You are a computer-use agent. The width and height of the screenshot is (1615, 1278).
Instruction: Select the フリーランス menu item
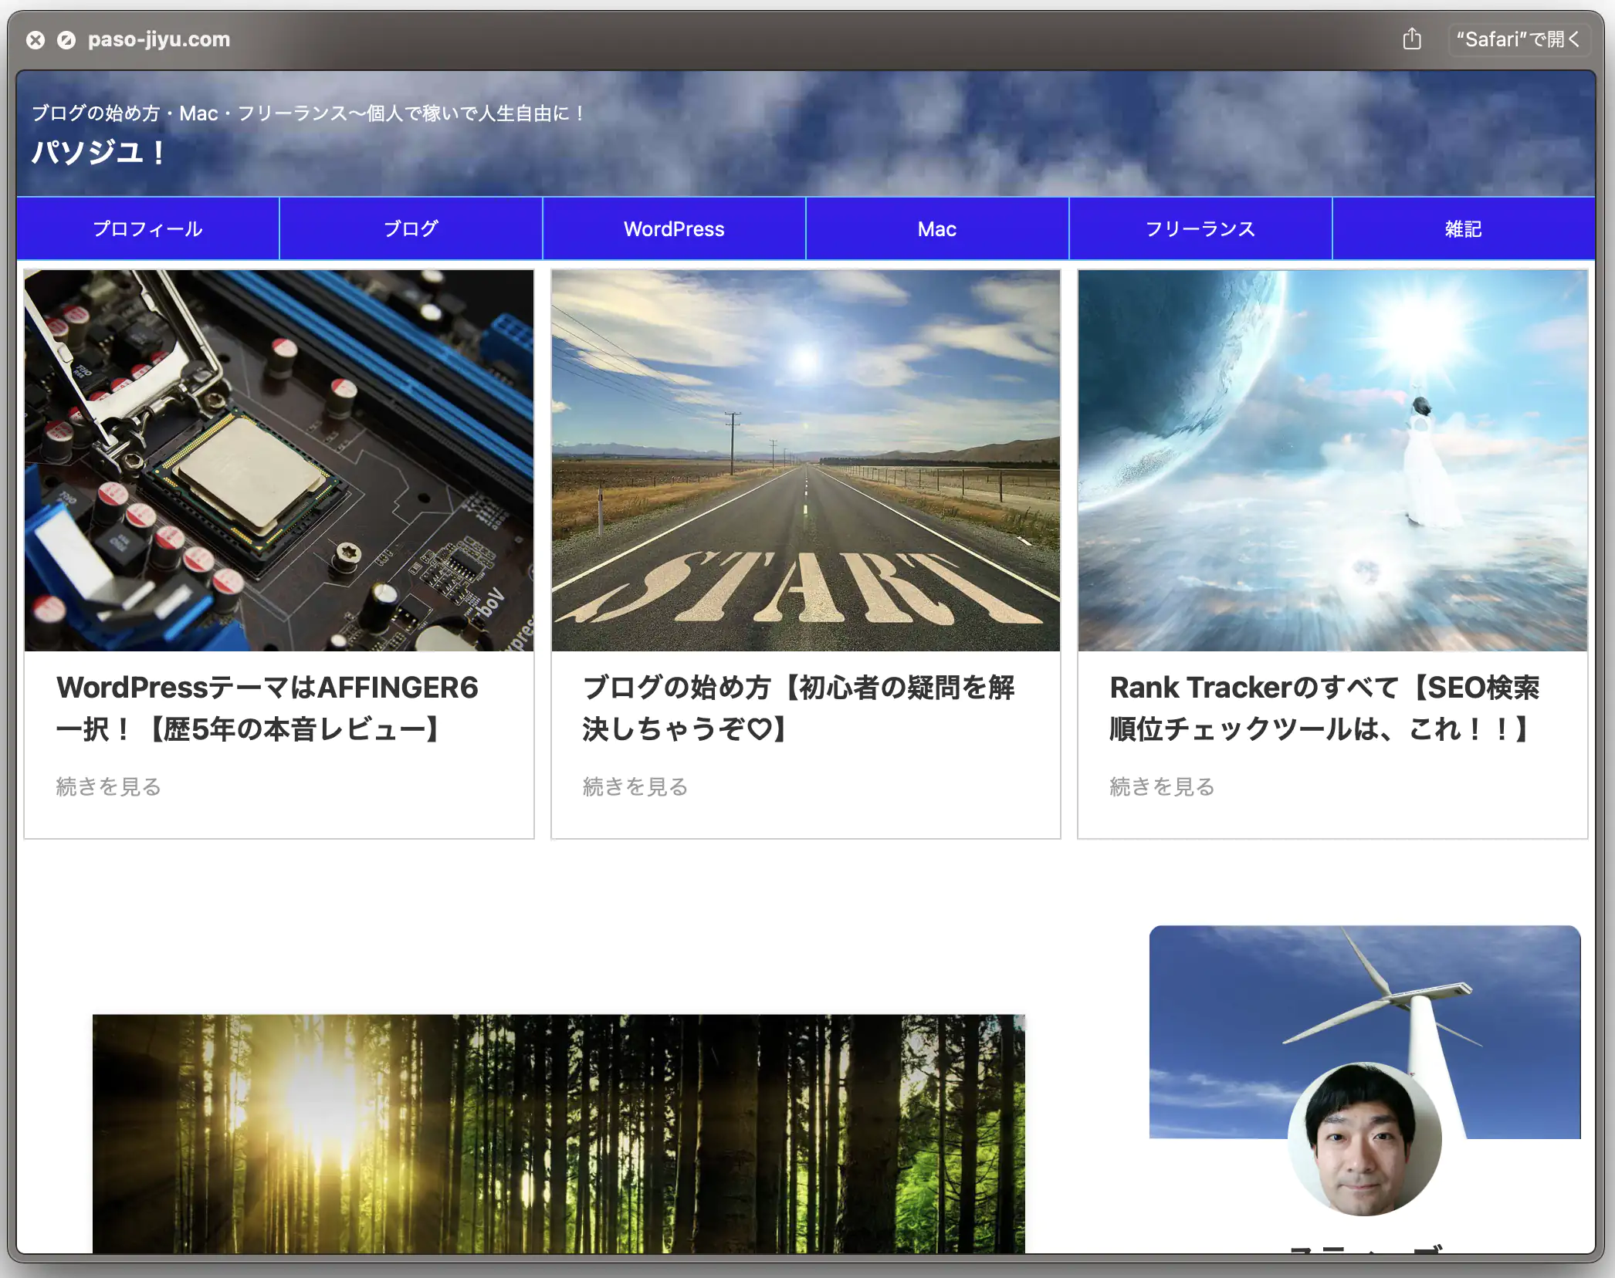point(1200,228)
